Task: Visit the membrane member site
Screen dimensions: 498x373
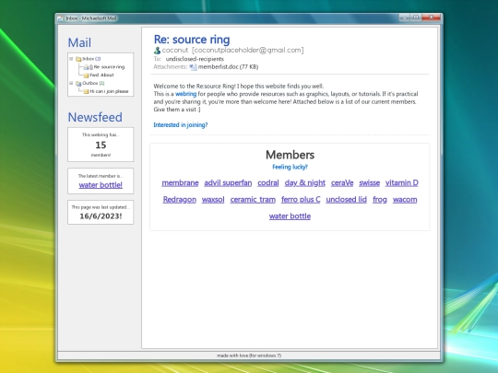Action: pos(180,183)
